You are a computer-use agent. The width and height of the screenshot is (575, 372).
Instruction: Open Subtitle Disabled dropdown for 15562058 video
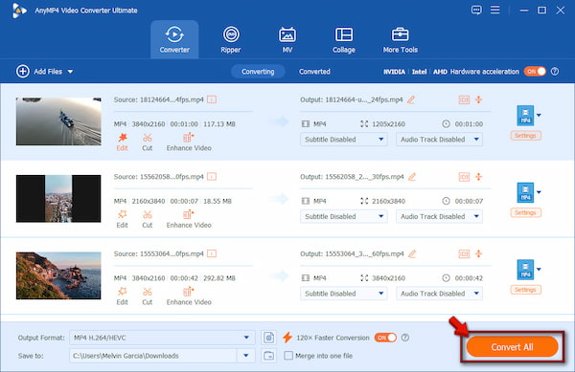(344, 216)
